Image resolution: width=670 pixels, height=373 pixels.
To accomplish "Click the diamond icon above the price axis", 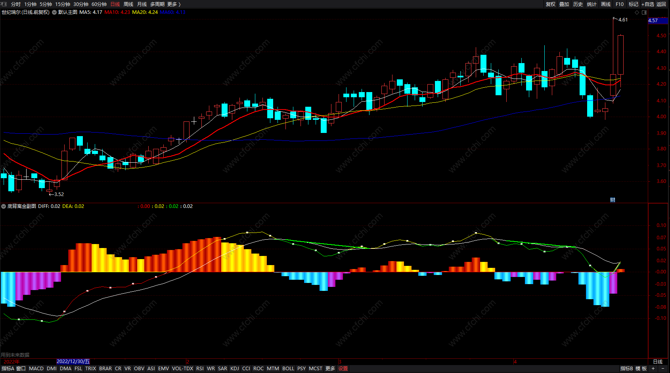I will (x=637, y=12).
